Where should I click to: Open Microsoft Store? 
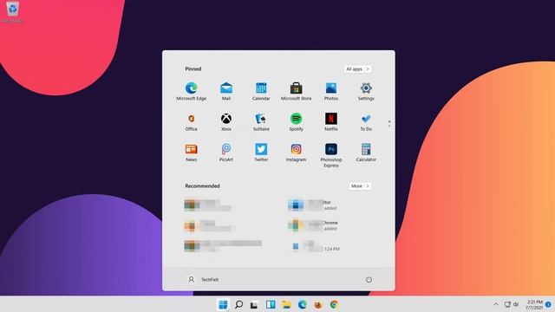[297, 91]
